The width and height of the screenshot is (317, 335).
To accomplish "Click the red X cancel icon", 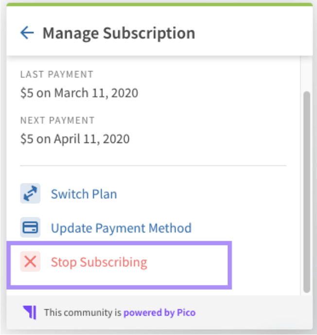I will (30, 262).
